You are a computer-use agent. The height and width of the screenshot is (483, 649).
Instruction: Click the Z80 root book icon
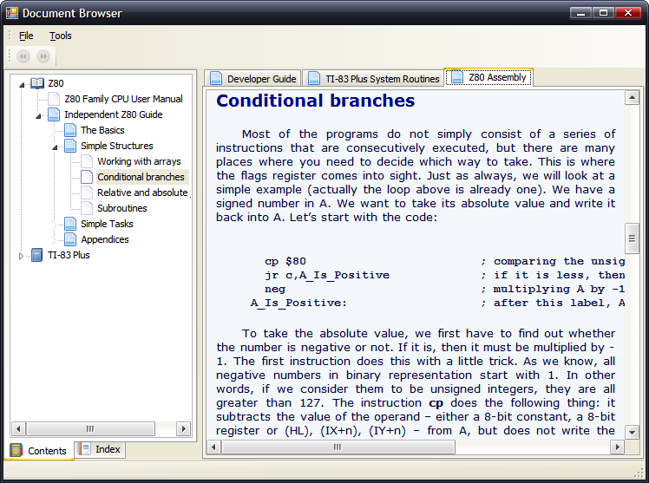(x=36, y=83)
